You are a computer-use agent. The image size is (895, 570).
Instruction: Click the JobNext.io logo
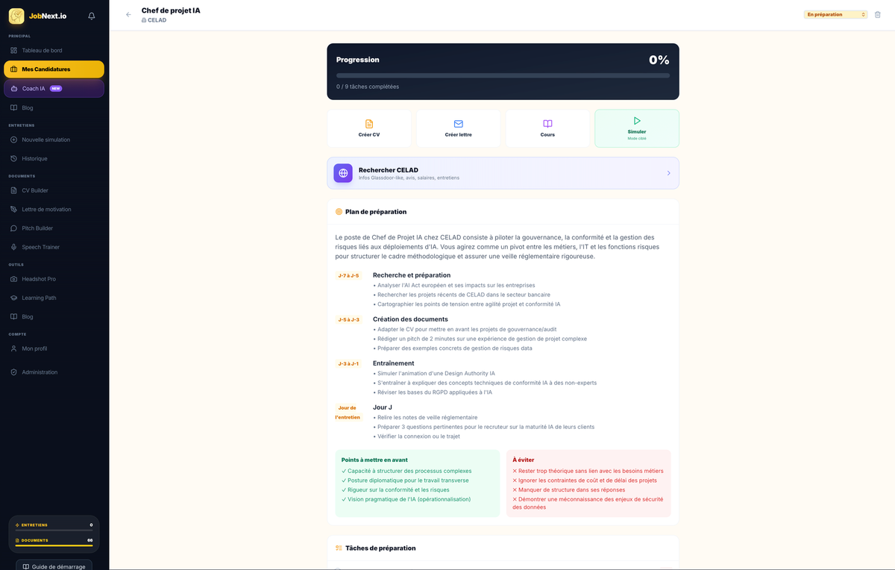(x=38, y=16)
